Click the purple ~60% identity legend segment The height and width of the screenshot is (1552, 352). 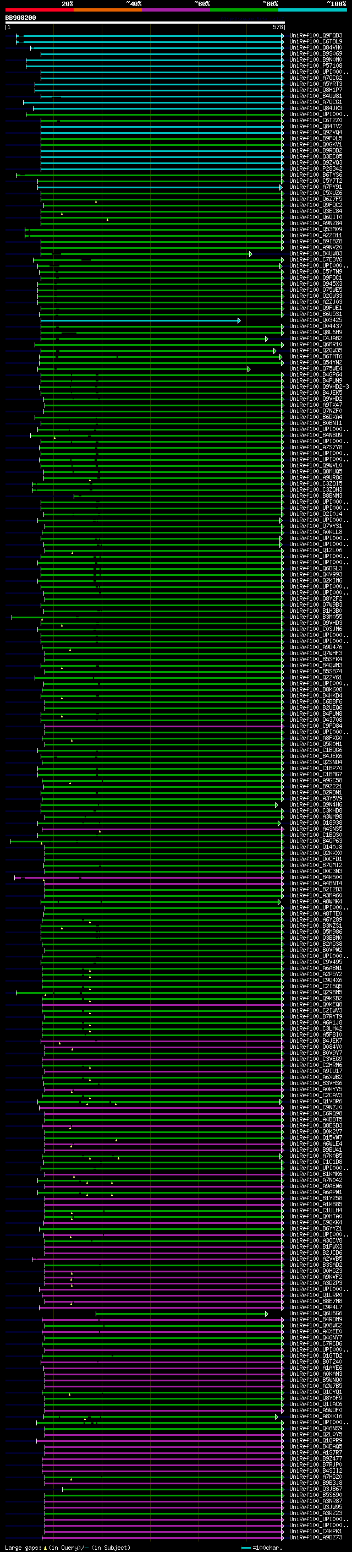(175, 10)
